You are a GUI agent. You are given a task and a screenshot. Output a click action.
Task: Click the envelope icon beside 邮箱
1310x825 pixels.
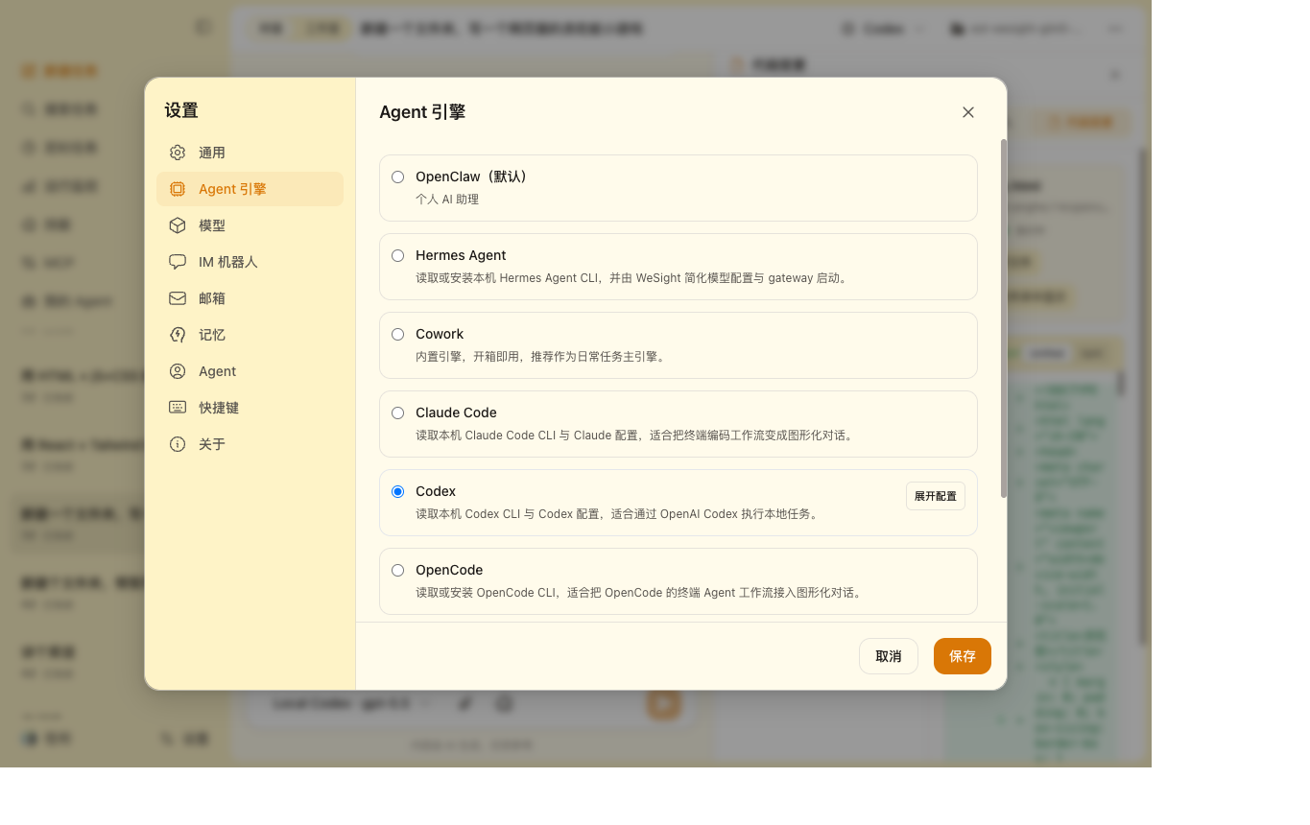coord(178,298)
